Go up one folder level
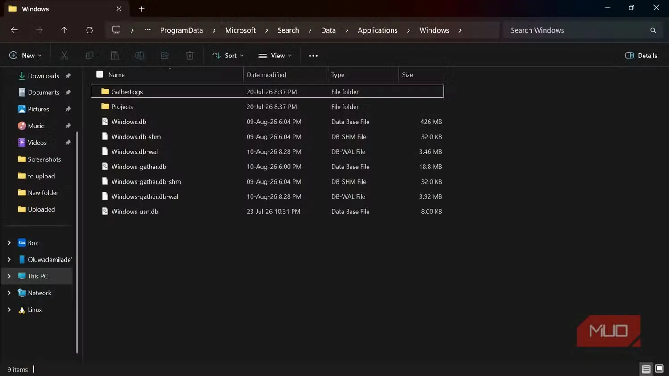This screenshot has height=376, width=669. [64, 30]
